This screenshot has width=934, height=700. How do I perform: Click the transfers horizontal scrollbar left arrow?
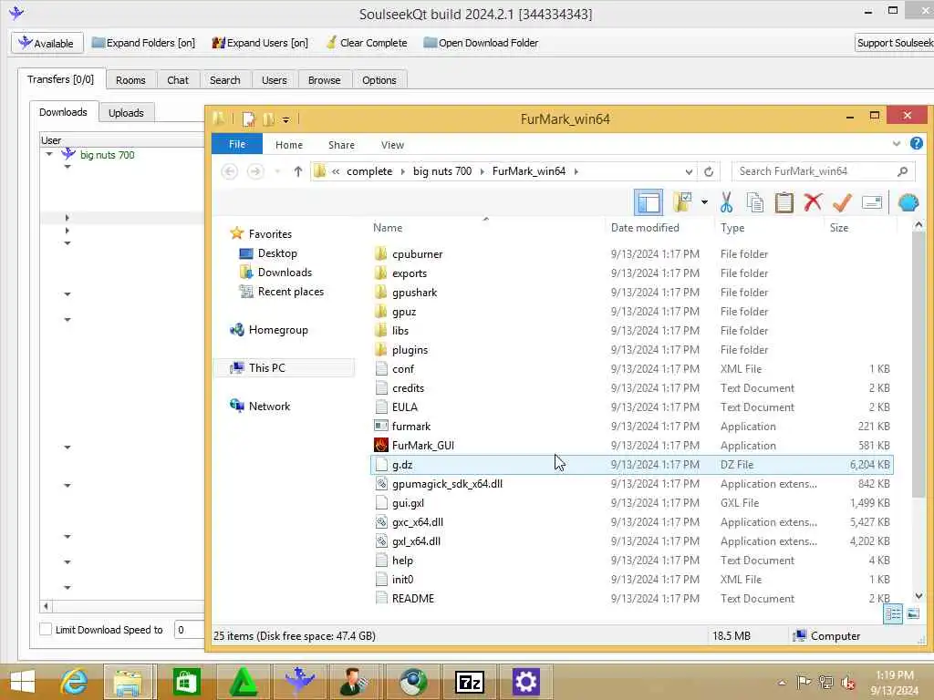tap(46, 606)
